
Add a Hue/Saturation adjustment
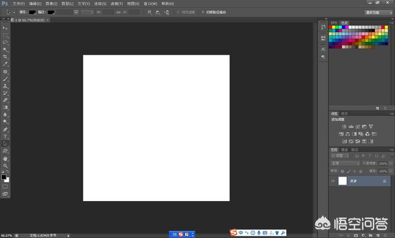coord(341,134)
